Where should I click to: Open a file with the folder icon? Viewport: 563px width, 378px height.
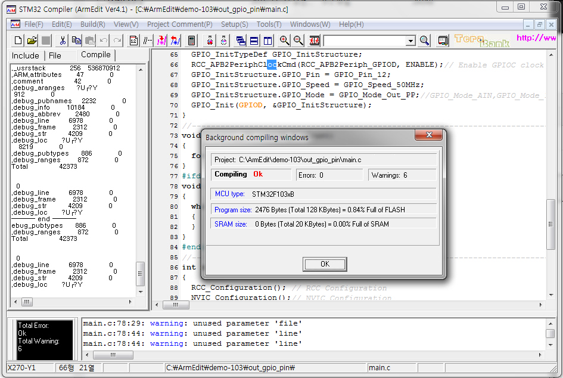(32, 41)
